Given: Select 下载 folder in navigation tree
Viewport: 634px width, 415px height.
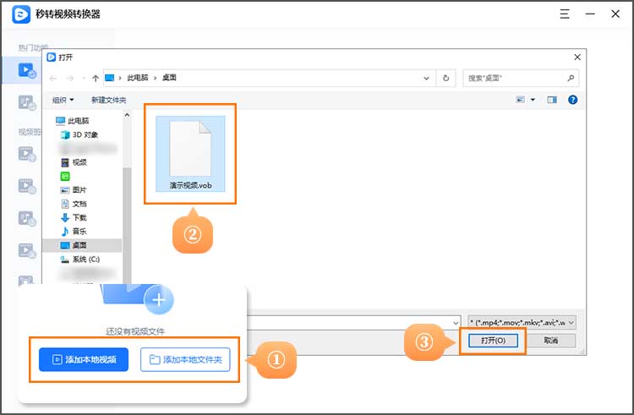Looking at the screenshot, I should pyautogui.click(x=74, y=217).
